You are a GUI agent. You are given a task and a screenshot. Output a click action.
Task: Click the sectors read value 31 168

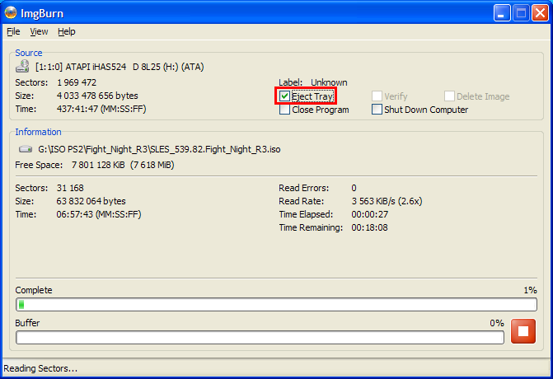pyautogui.click(x=70, y=188)
